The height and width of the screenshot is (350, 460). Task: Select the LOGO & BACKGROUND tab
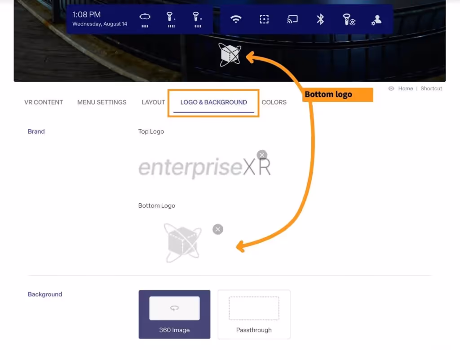[x=213, y=103]
